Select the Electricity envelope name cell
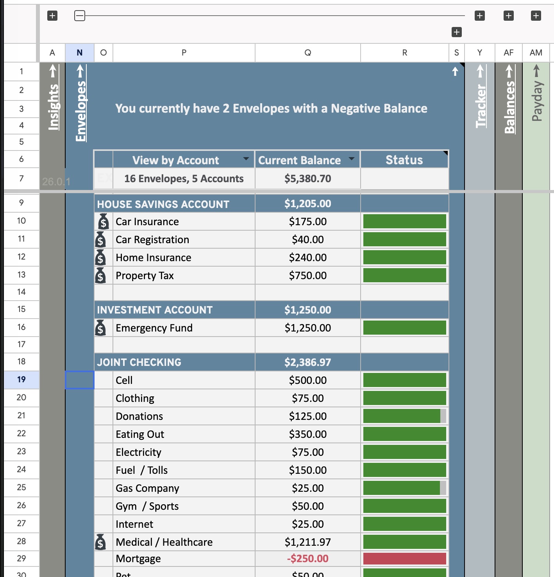Viewport: 554px width, 577px height. tap(184, 452)
